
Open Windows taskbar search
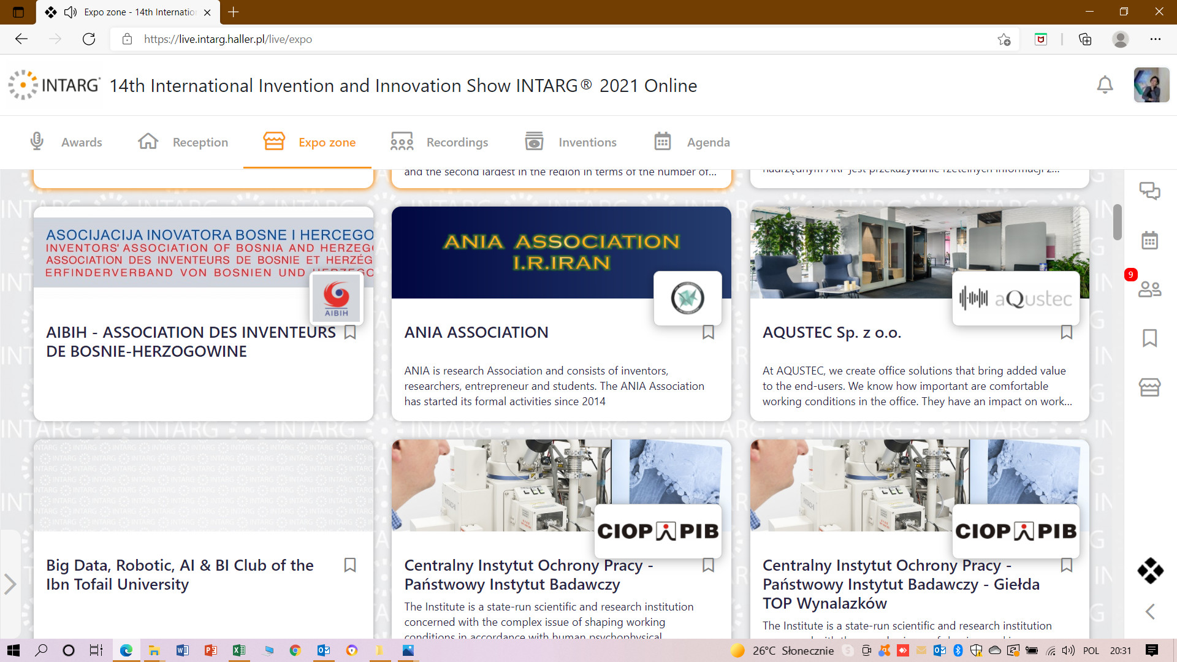pyautogui.click(x=41, y=650)
